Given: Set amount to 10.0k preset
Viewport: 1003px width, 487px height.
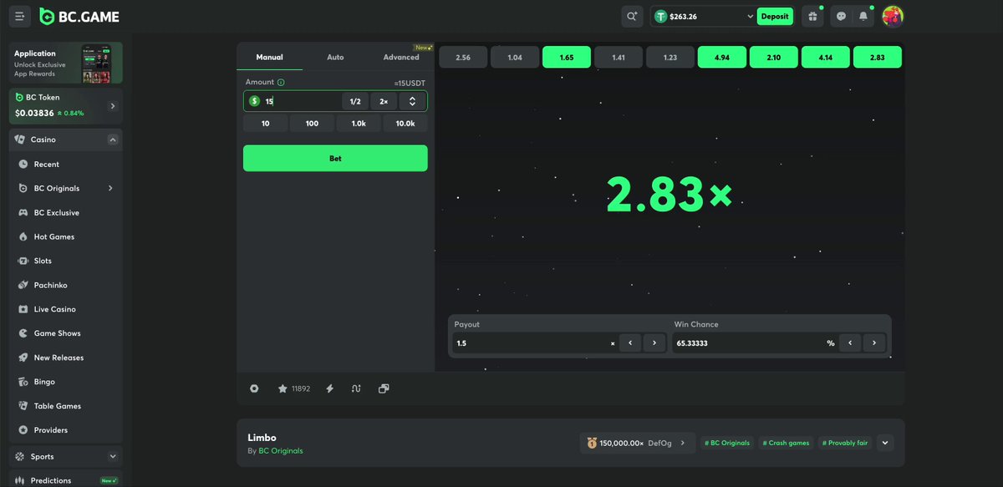Looking at the screenshot, I should click(x=405, y=124).
